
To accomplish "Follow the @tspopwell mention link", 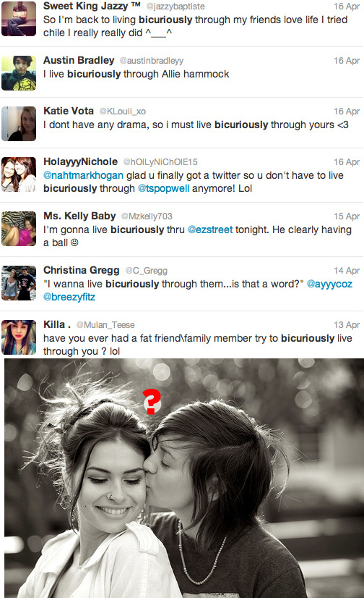I will pos(163,188).
